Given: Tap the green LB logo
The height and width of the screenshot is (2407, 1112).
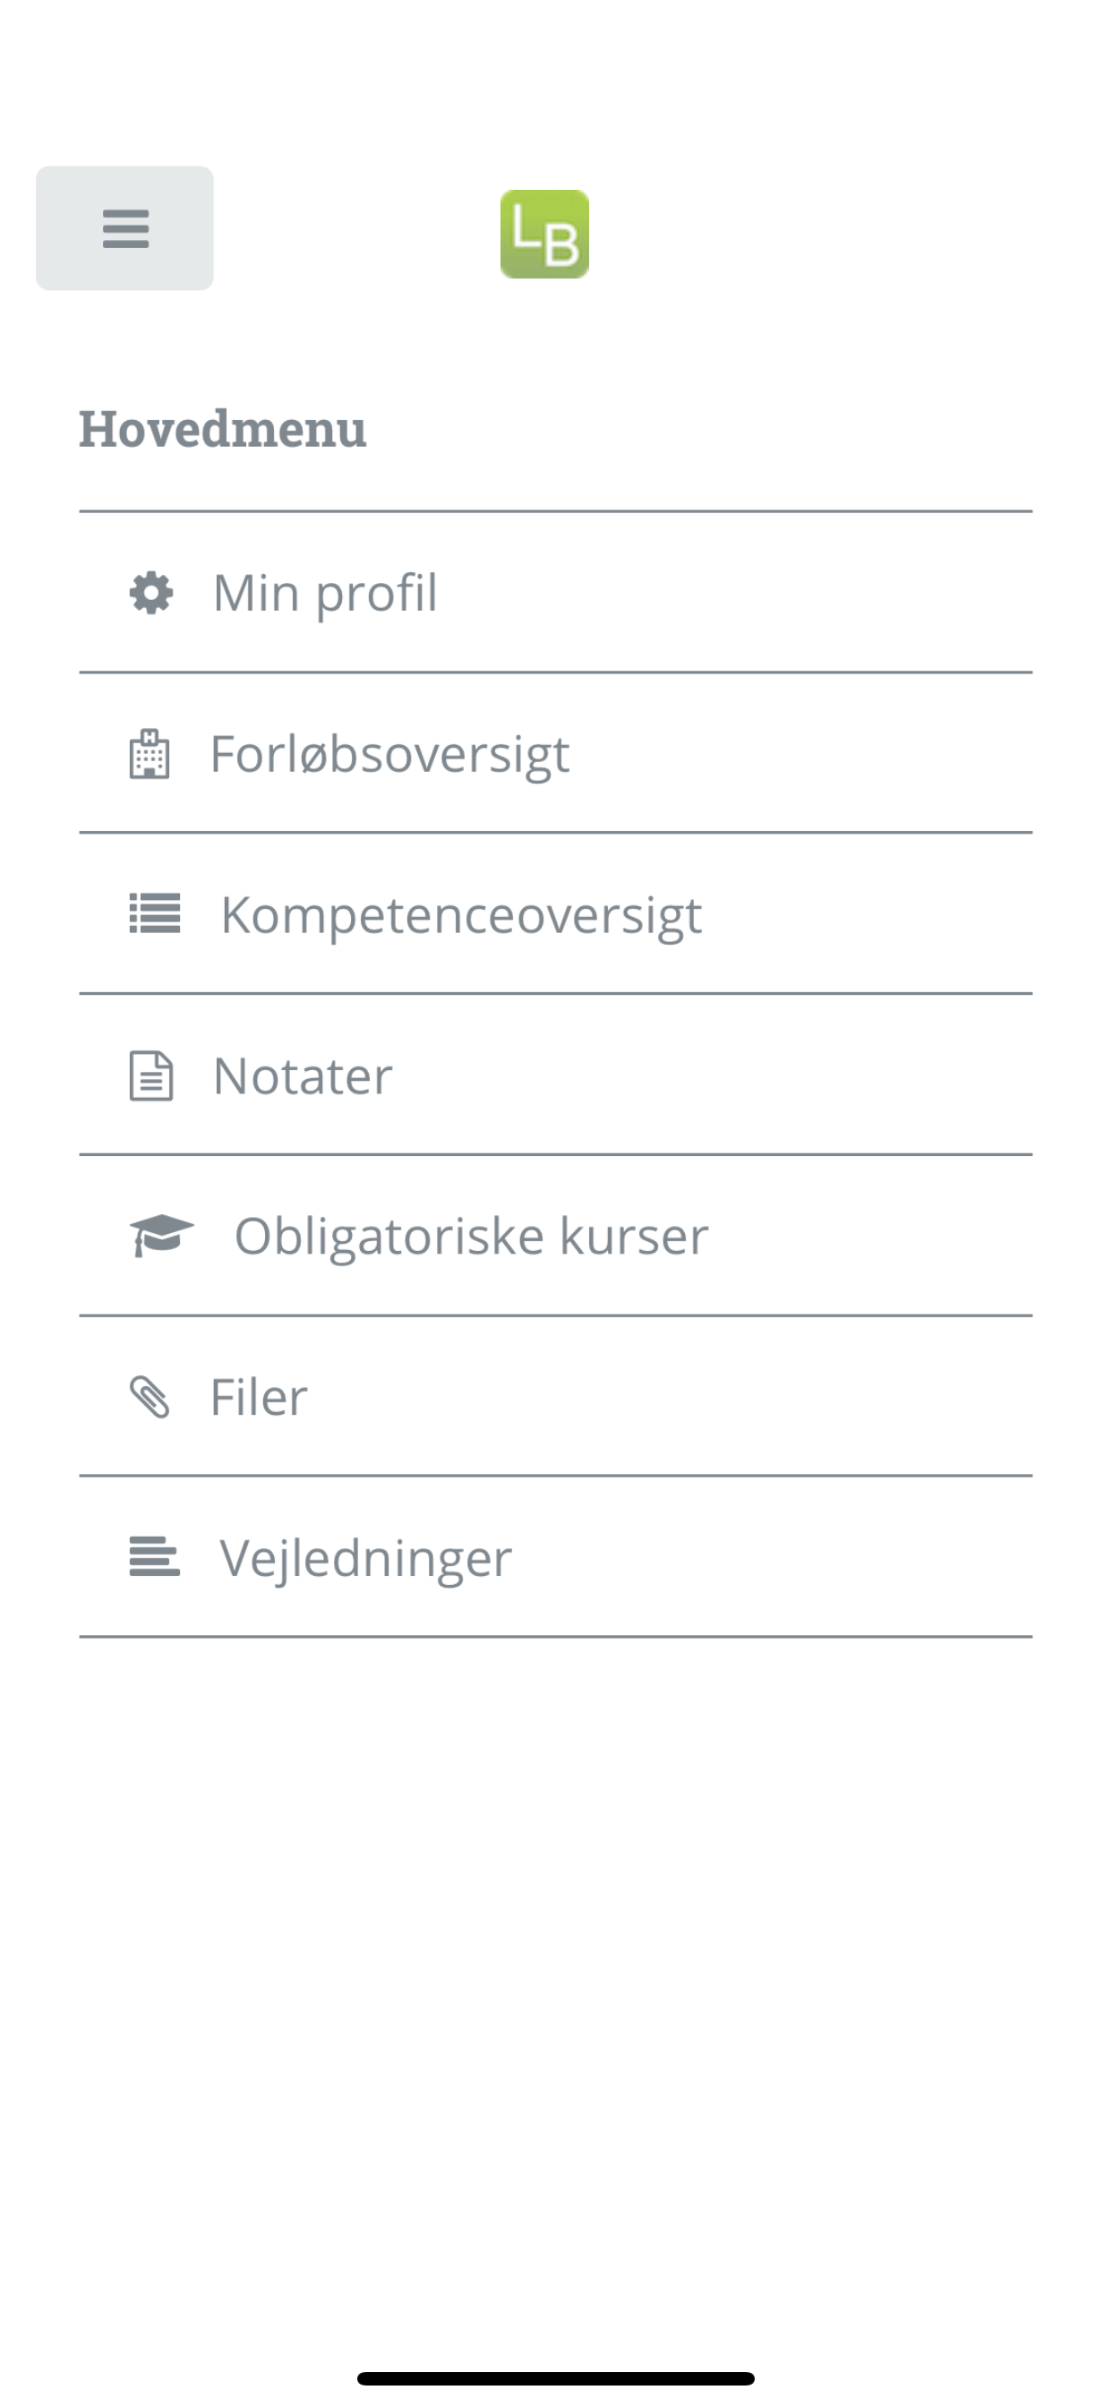Looking at the screenshot, I should point(543,235).
